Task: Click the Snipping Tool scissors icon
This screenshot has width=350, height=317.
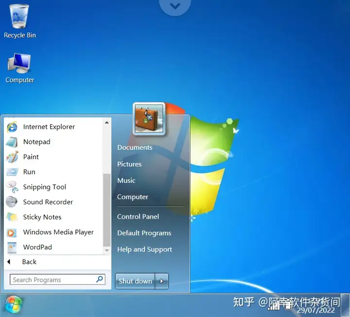Action: (12, 187)
